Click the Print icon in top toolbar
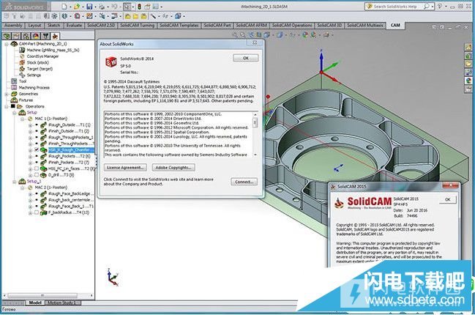Image resolution: width=475 pixels, height=315 pixels. (102, 6)
